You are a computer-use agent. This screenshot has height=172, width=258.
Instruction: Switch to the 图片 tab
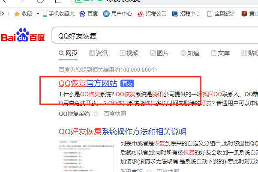click(x=159, y=53)
